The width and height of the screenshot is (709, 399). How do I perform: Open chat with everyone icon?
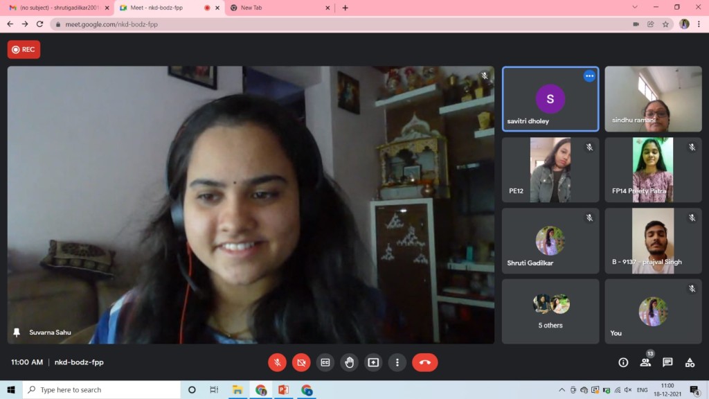coord(667,362)
